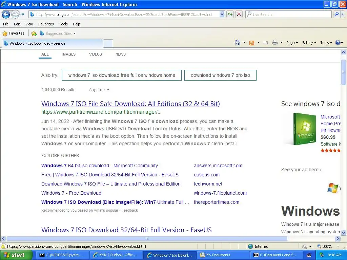This screenshot has width=347, height=260.
Task: Click the Print icon
Action: 274,43
